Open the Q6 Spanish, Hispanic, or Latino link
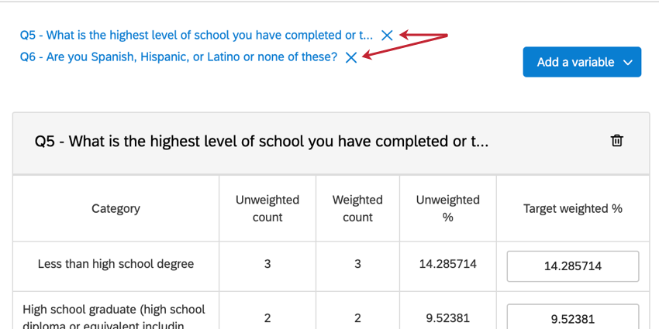 click(178, 57)
